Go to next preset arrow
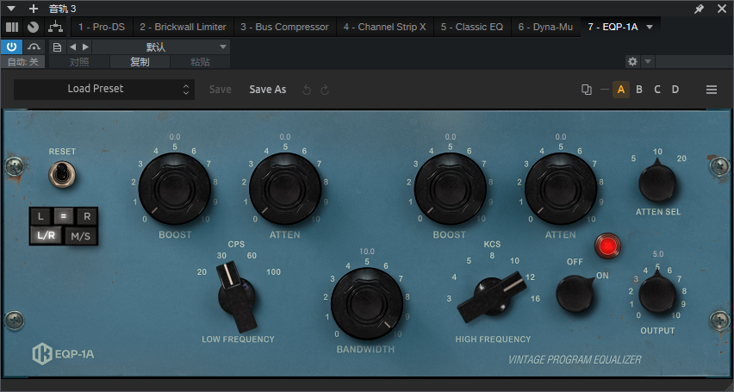Image resolution: width=734 pixels, height=392 pixels. [x=85, y=47]
